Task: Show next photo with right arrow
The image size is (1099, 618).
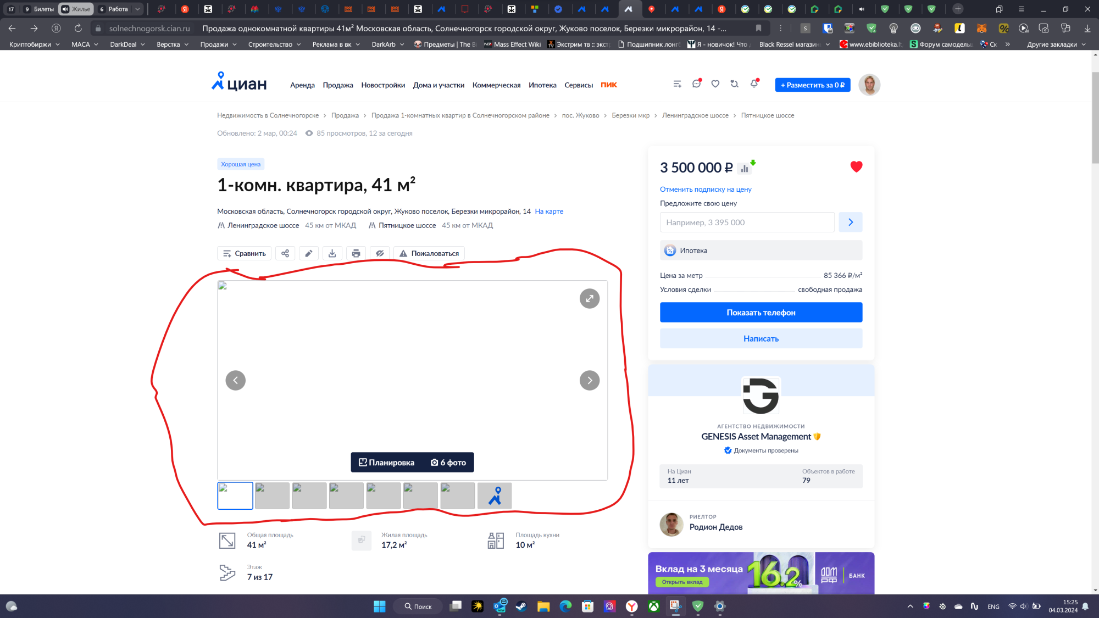Action: point(589,380)
